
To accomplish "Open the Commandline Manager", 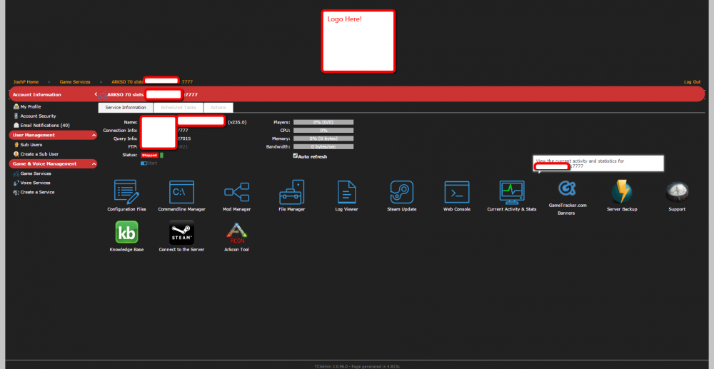I will coord(181,192).
